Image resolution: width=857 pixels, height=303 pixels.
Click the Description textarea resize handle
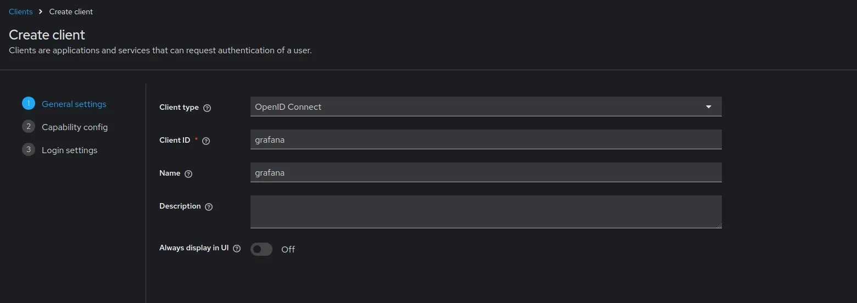point(719,225)
